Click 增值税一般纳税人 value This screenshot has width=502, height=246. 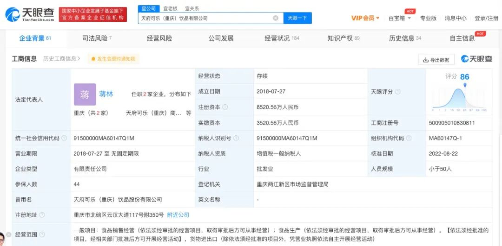(278, 153)
